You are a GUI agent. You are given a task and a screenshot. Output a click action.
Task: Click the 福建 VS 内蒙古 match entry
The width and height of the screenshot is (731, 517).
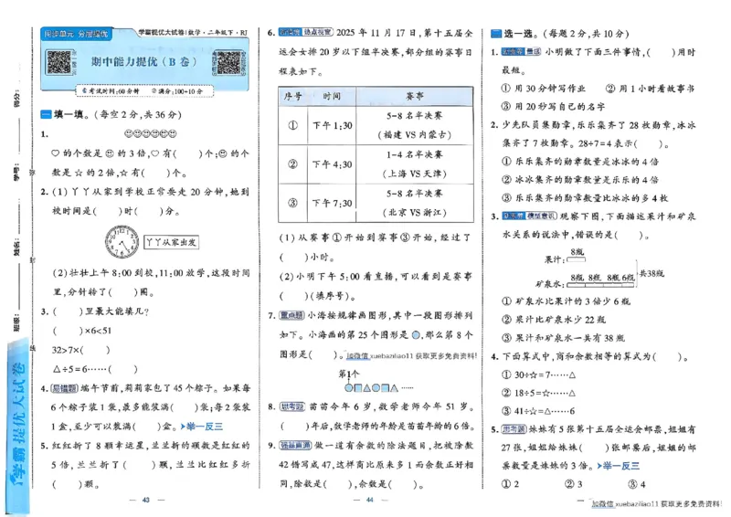click(x=415, y=134)
